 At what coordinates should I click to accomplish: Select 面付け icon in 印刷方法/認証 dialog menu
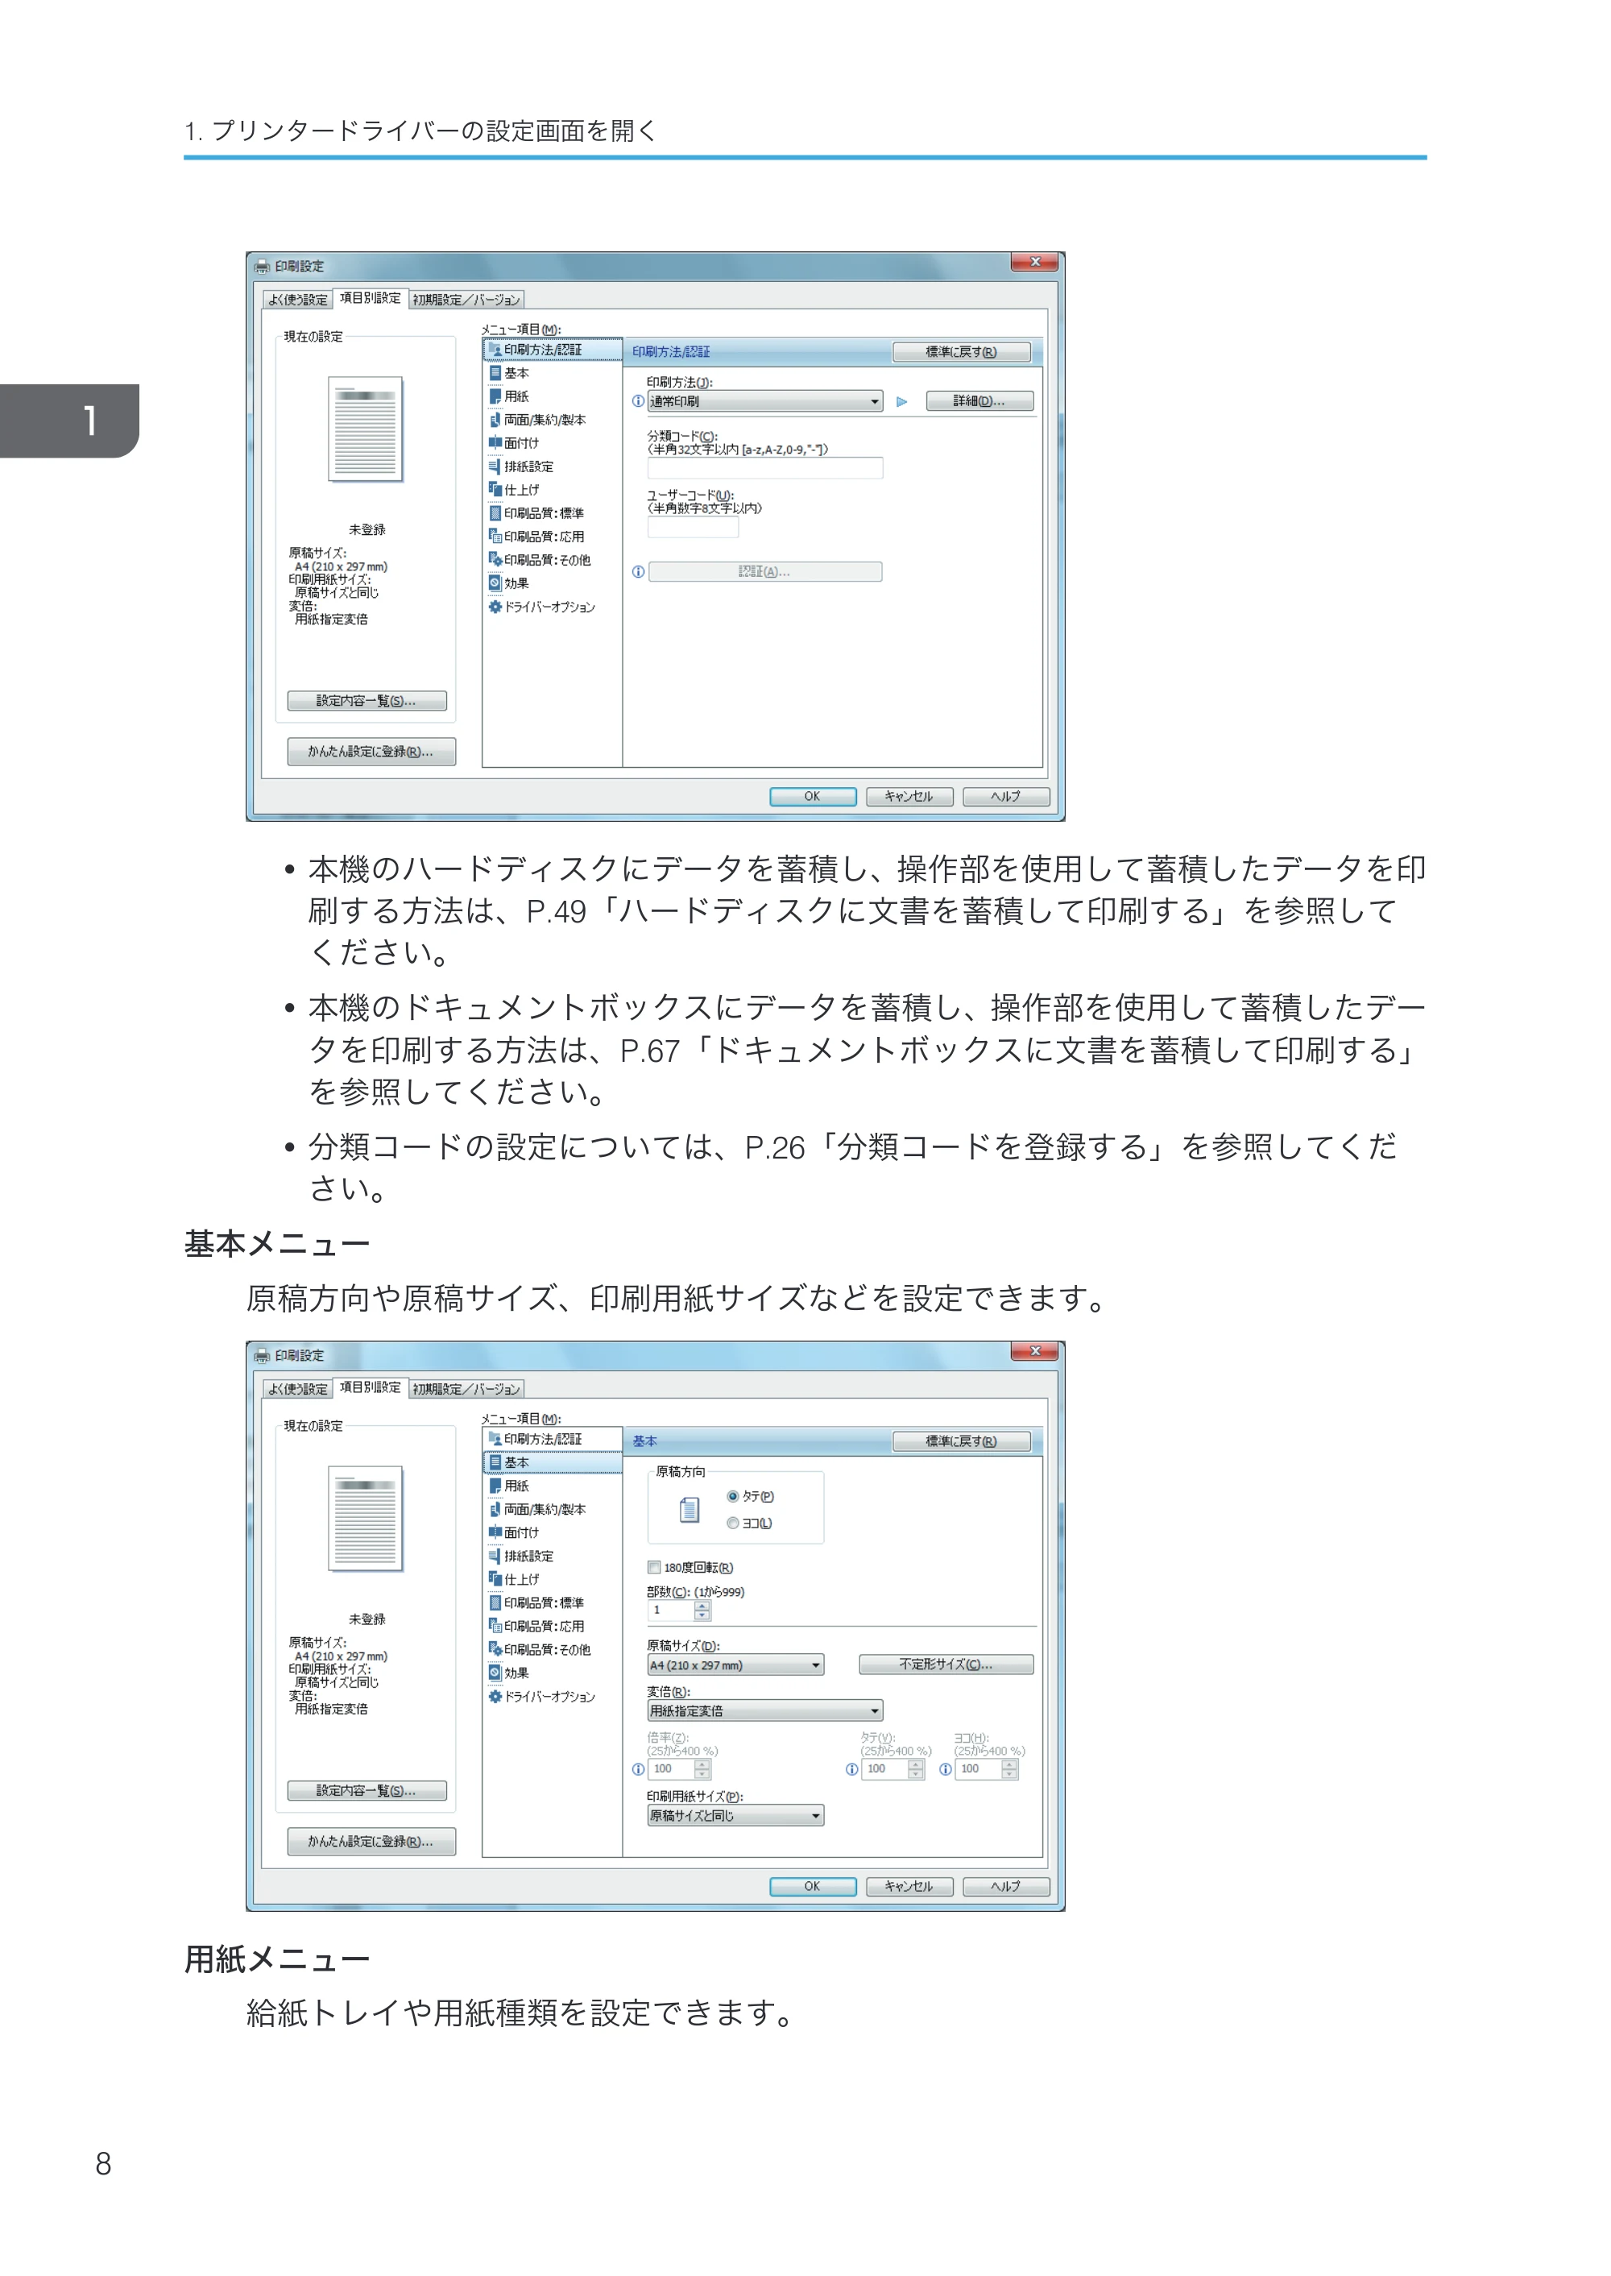click(x=495, y=443)
